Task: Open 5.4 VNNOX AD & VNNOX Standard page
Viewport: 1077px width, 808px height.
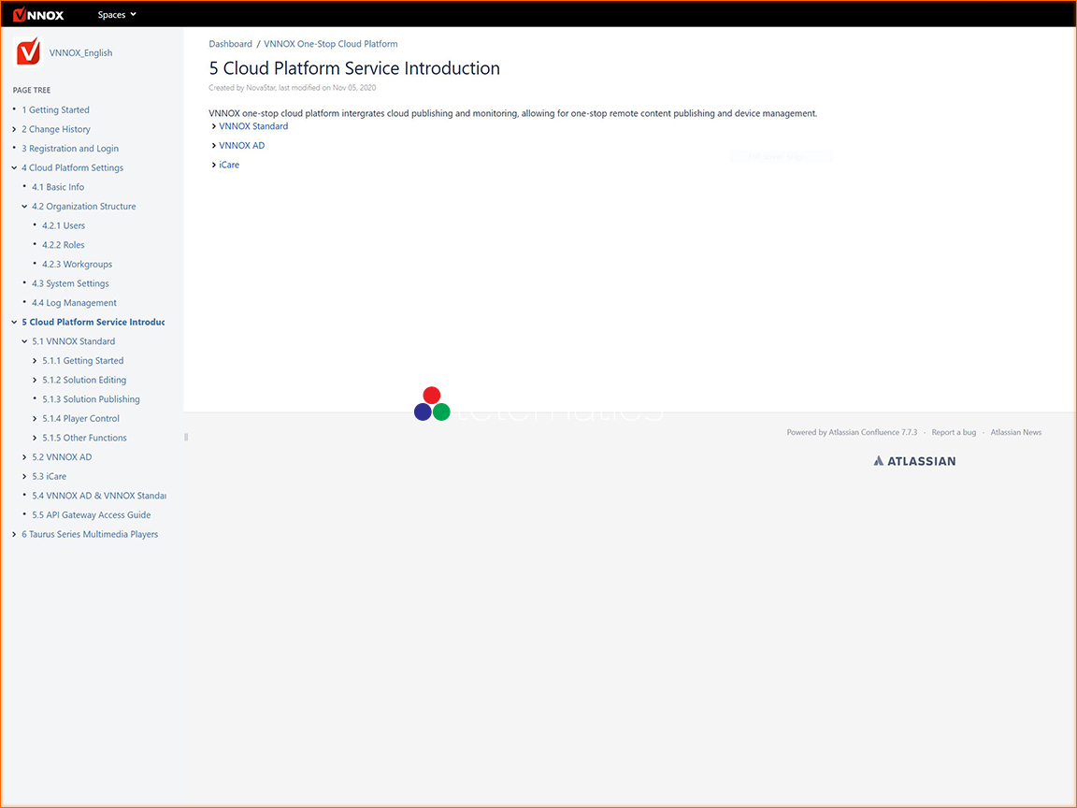Action: (99, 496)
